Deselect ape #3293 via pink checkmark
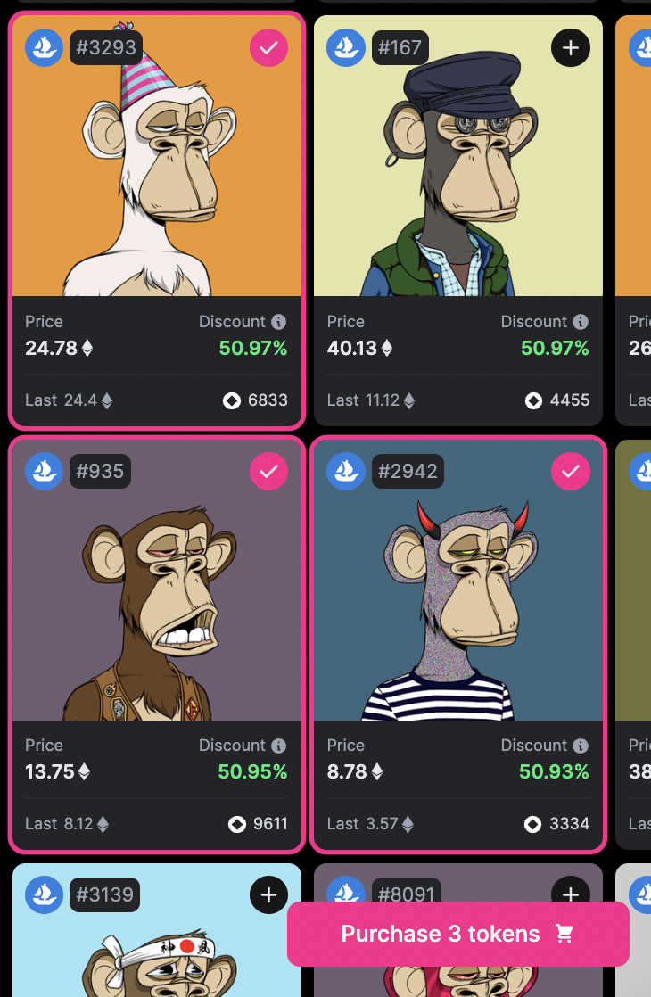Viewport: 651px width, 997px height. coord(269,47)
